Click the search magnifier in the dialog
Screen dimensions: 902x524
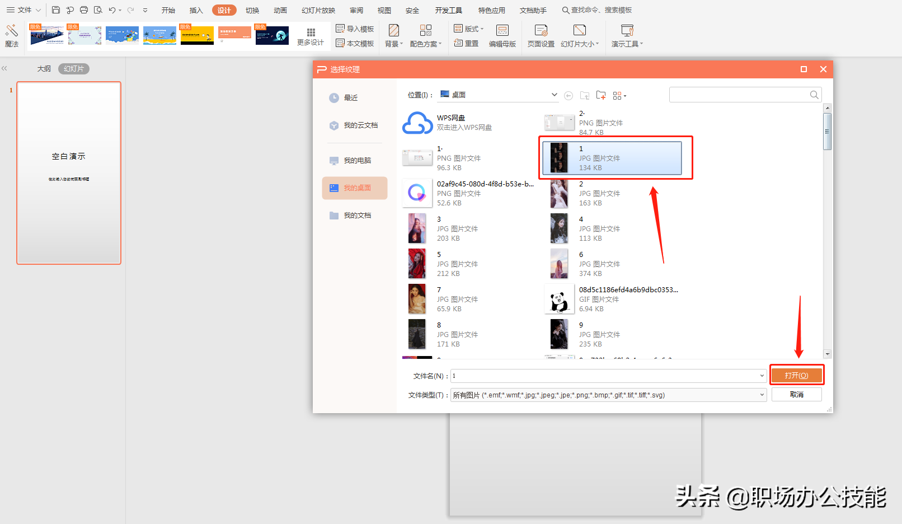(814, 95)
